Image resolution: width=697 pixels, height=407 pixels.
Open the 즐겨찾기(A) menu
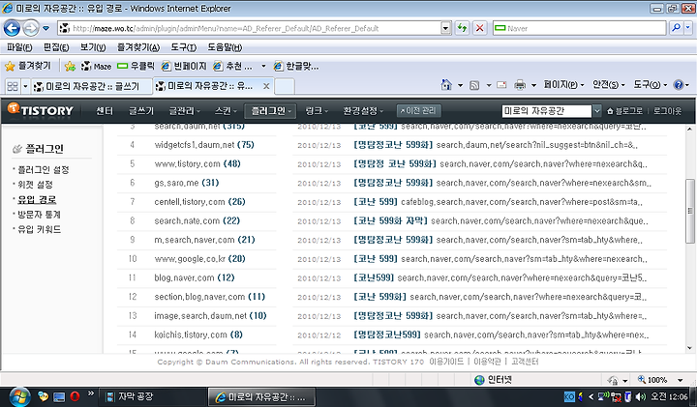[x=138, y=47]
